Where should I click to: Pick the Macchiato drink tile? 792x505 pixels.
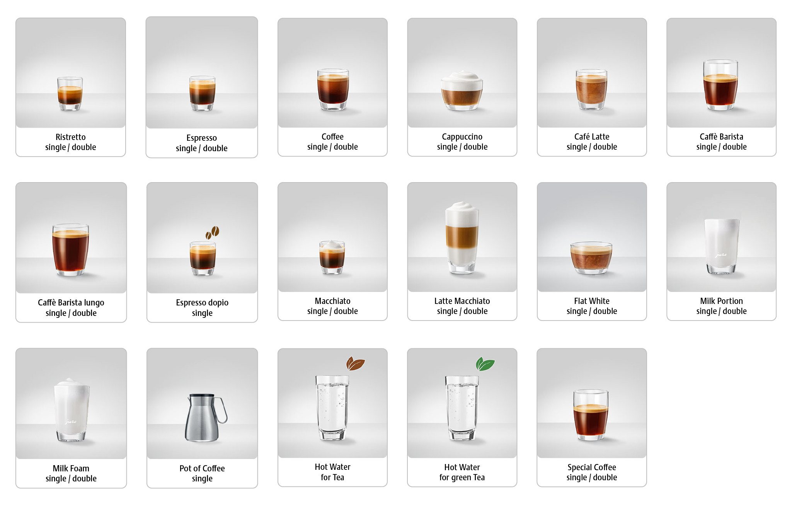pos(332,251)
